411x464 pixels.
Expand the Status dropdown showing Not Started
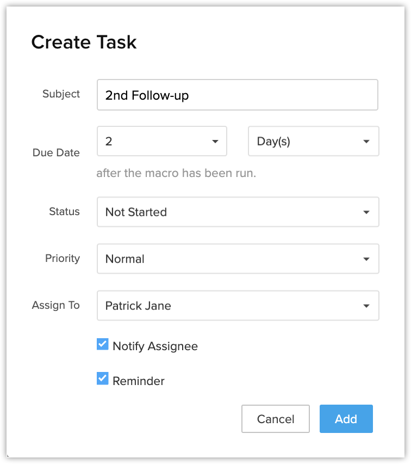pos(238,212)
